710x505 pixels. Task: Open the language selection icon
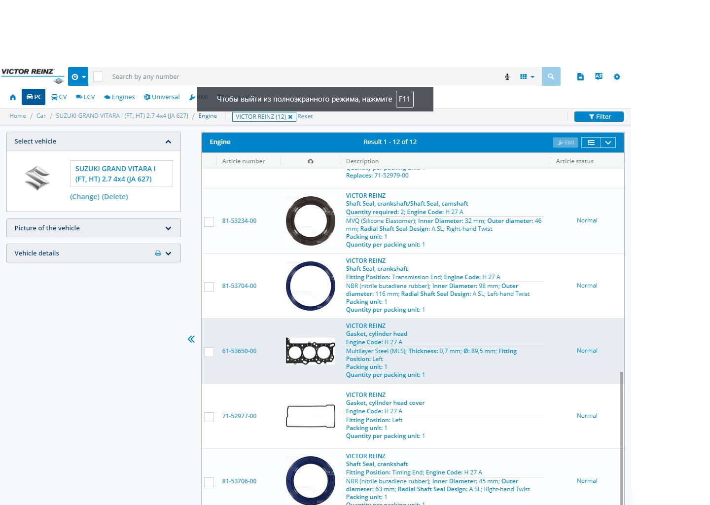[x=599, y=76]
